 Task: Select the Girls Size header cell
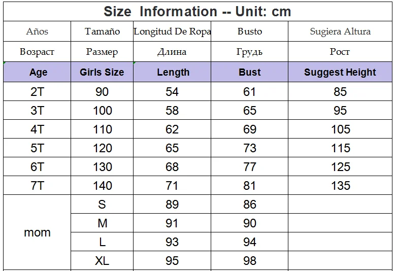[102, 72]
